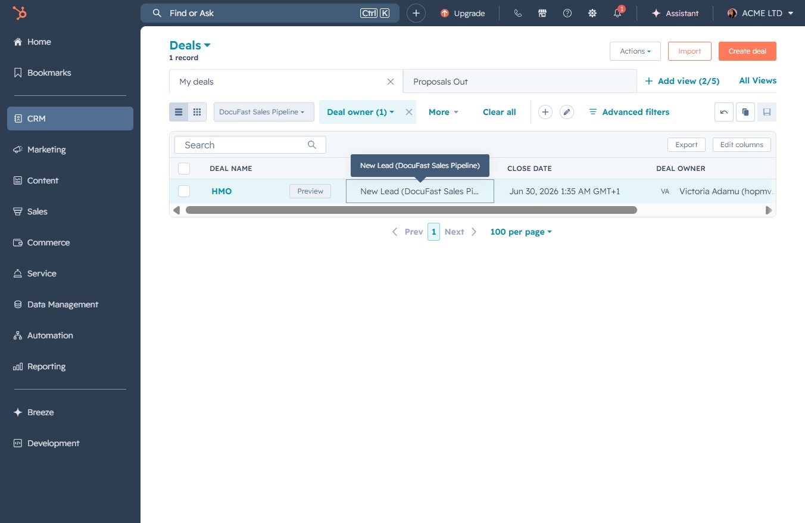Open the HMO deal link

point(221,191)
